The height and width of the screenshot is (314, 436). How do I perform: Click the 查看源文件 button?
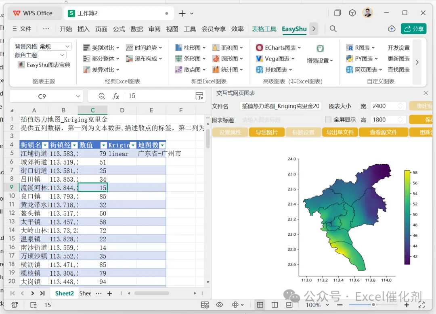[x=384, y=132]
